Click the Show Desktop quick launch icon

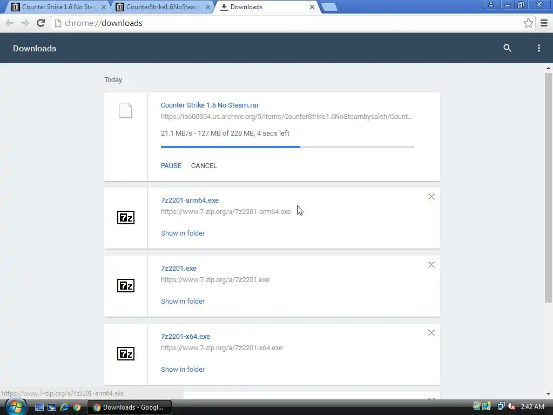[39, 407]
